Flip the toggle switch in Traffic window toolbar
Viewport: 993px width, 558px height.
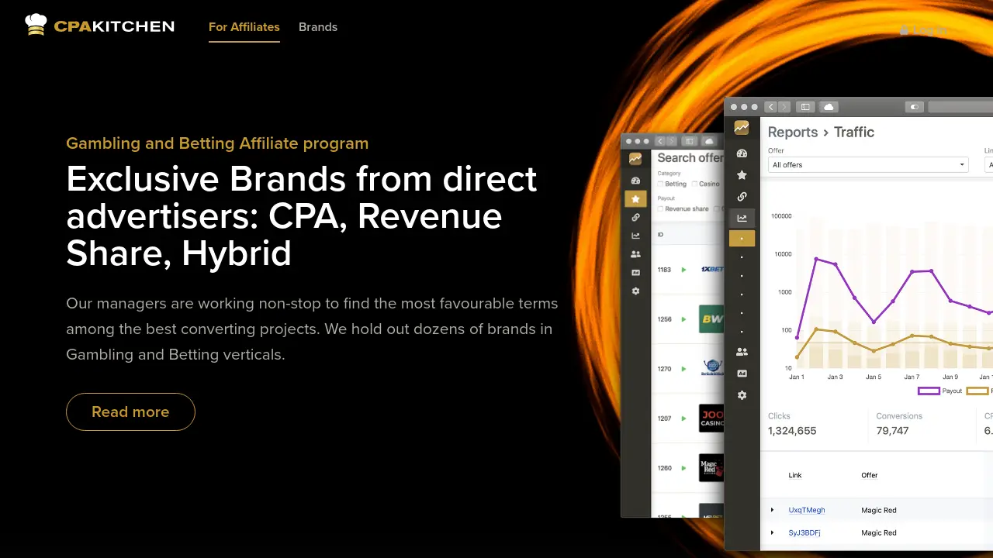tap(914, 107)
